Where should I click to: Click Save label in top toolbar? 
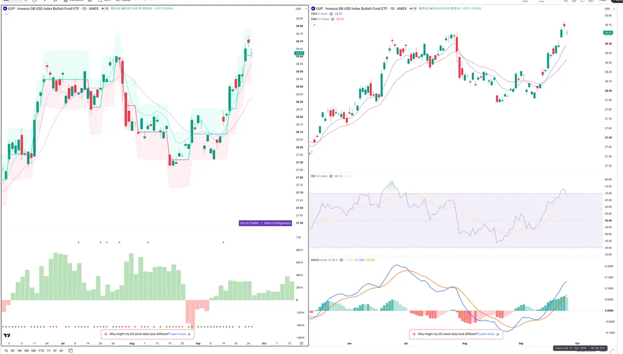[x=541, y=2]
